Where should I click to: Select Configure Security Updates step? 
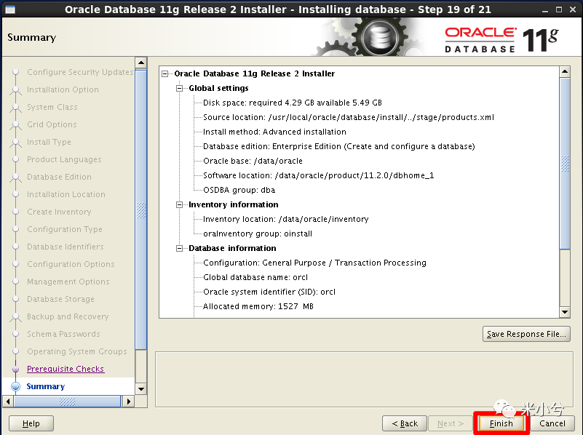point(80,72)
